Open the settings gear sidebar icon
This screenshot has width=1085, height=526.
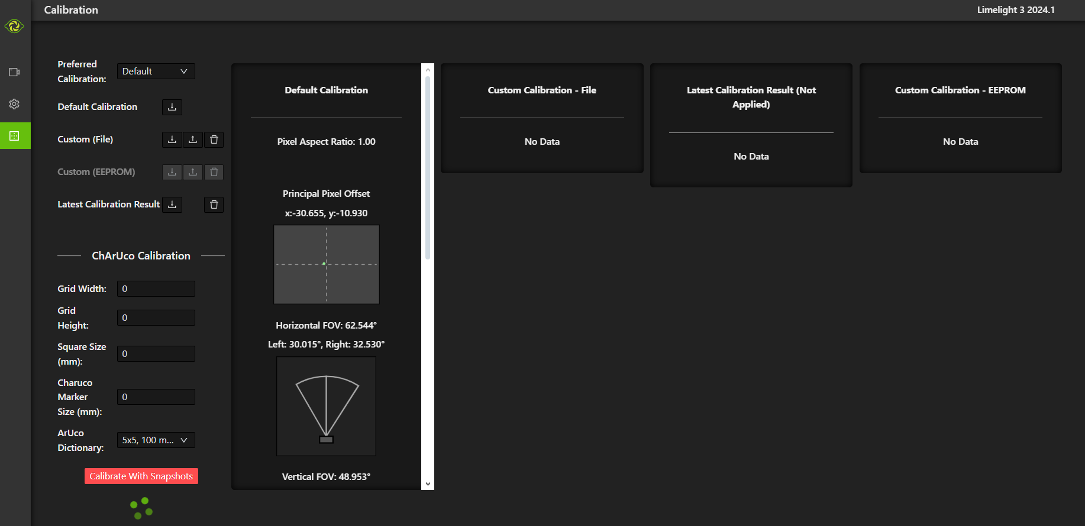[15, 104]
